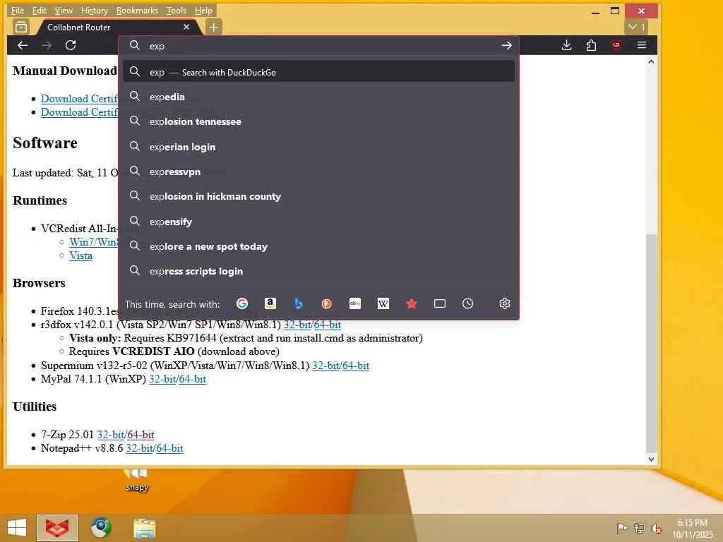
Task: Open the Edit menu
Action: [x=40, y=10]
